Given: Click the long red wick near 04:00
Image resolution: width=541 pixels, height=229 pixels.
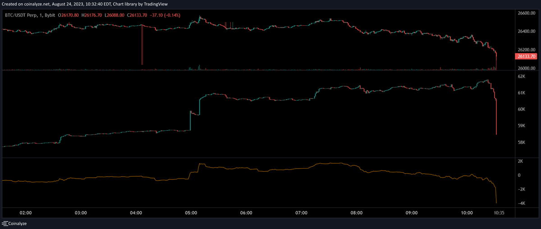Looking at the screenshot, I should [x=142, y=45].
